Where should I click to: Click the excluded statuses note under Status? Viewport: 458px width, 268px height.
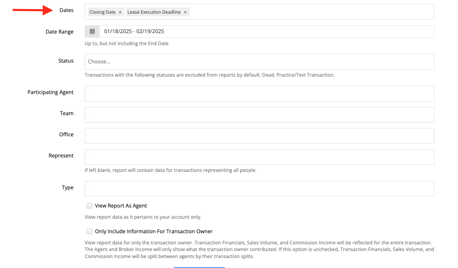click(x=210, y=75)
